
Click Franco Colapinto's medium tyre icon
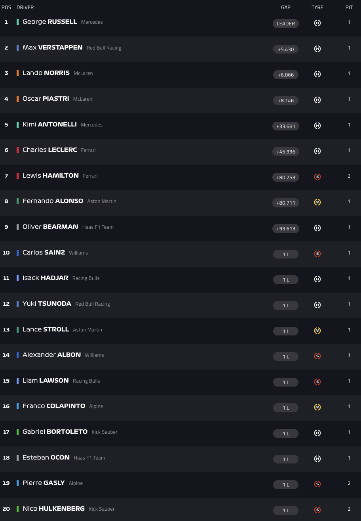[317, 407]
